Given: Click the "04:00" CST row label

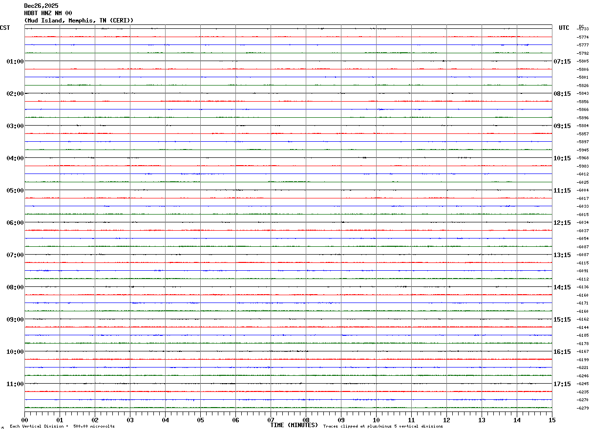Looking at the screenshot, I should click(15, 158).
